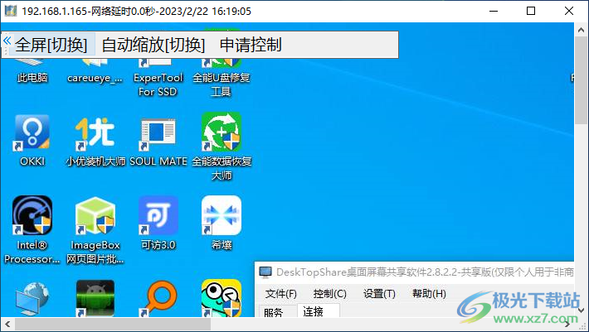Screen dimensions: 589x332
Task: Click the green Android matrix icon
Action: click(x=95, y=299)
